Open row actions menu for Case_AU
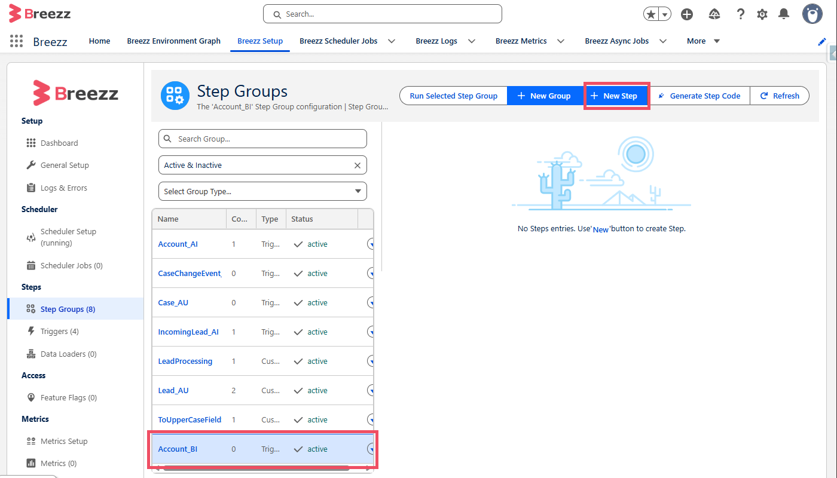The image size is (837, 478). pyautogui.click(x=370, y=302)
